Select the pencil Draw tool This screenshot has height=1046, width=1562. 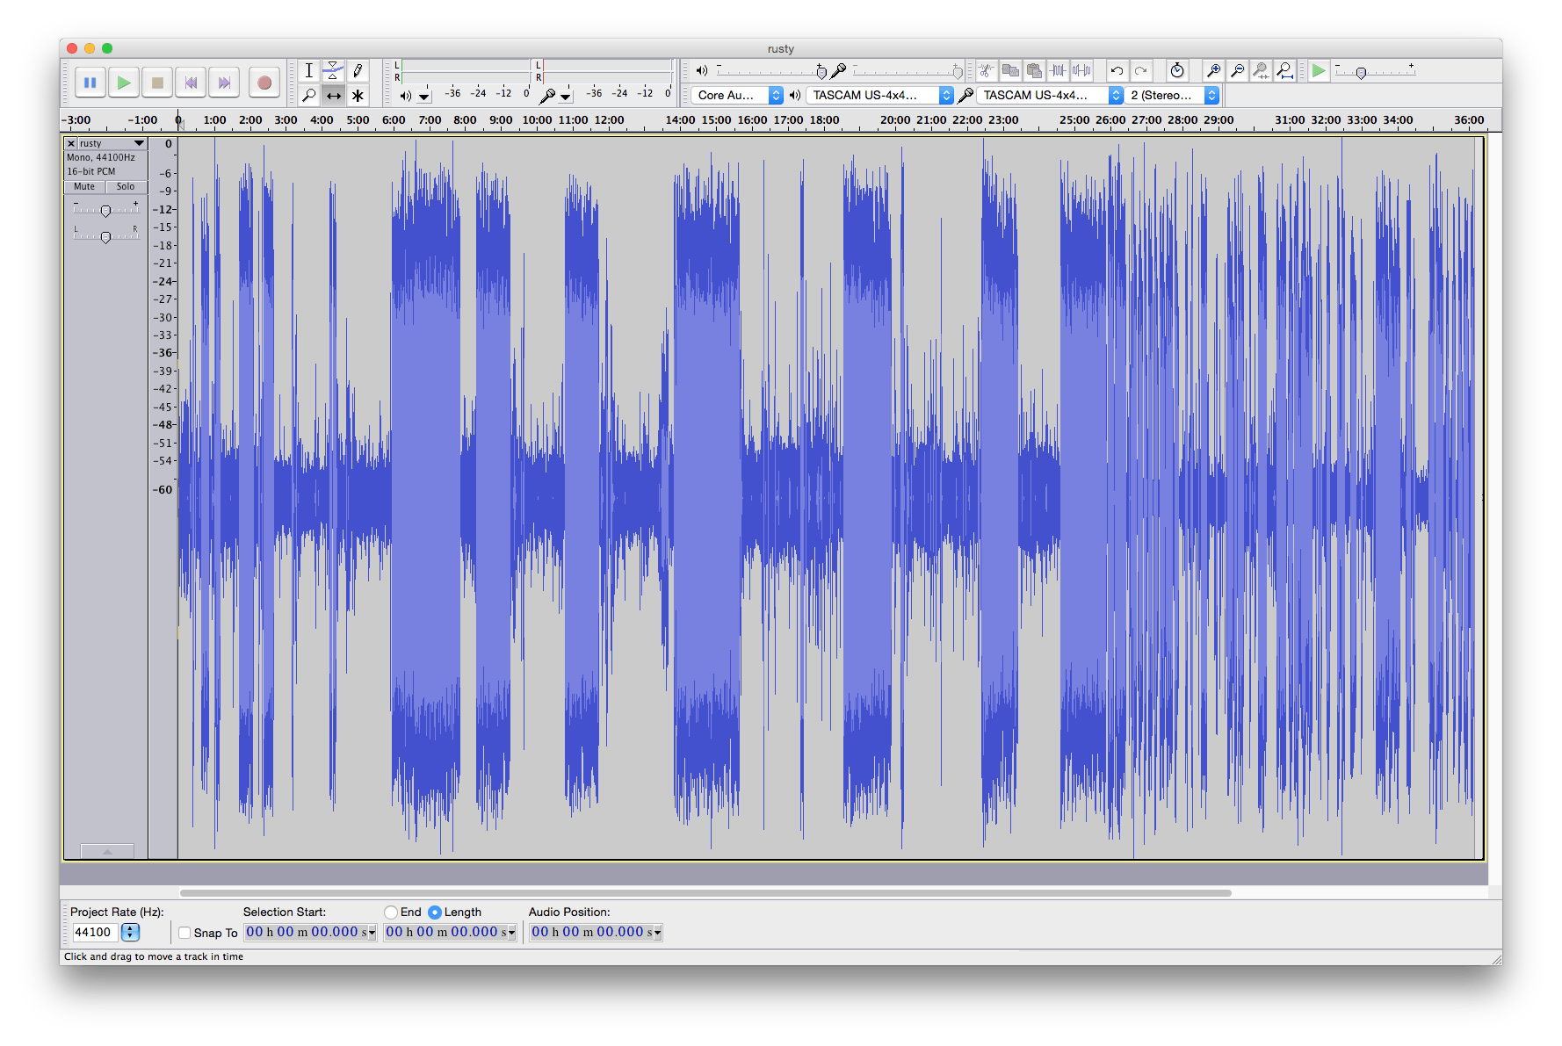[358, 71]
